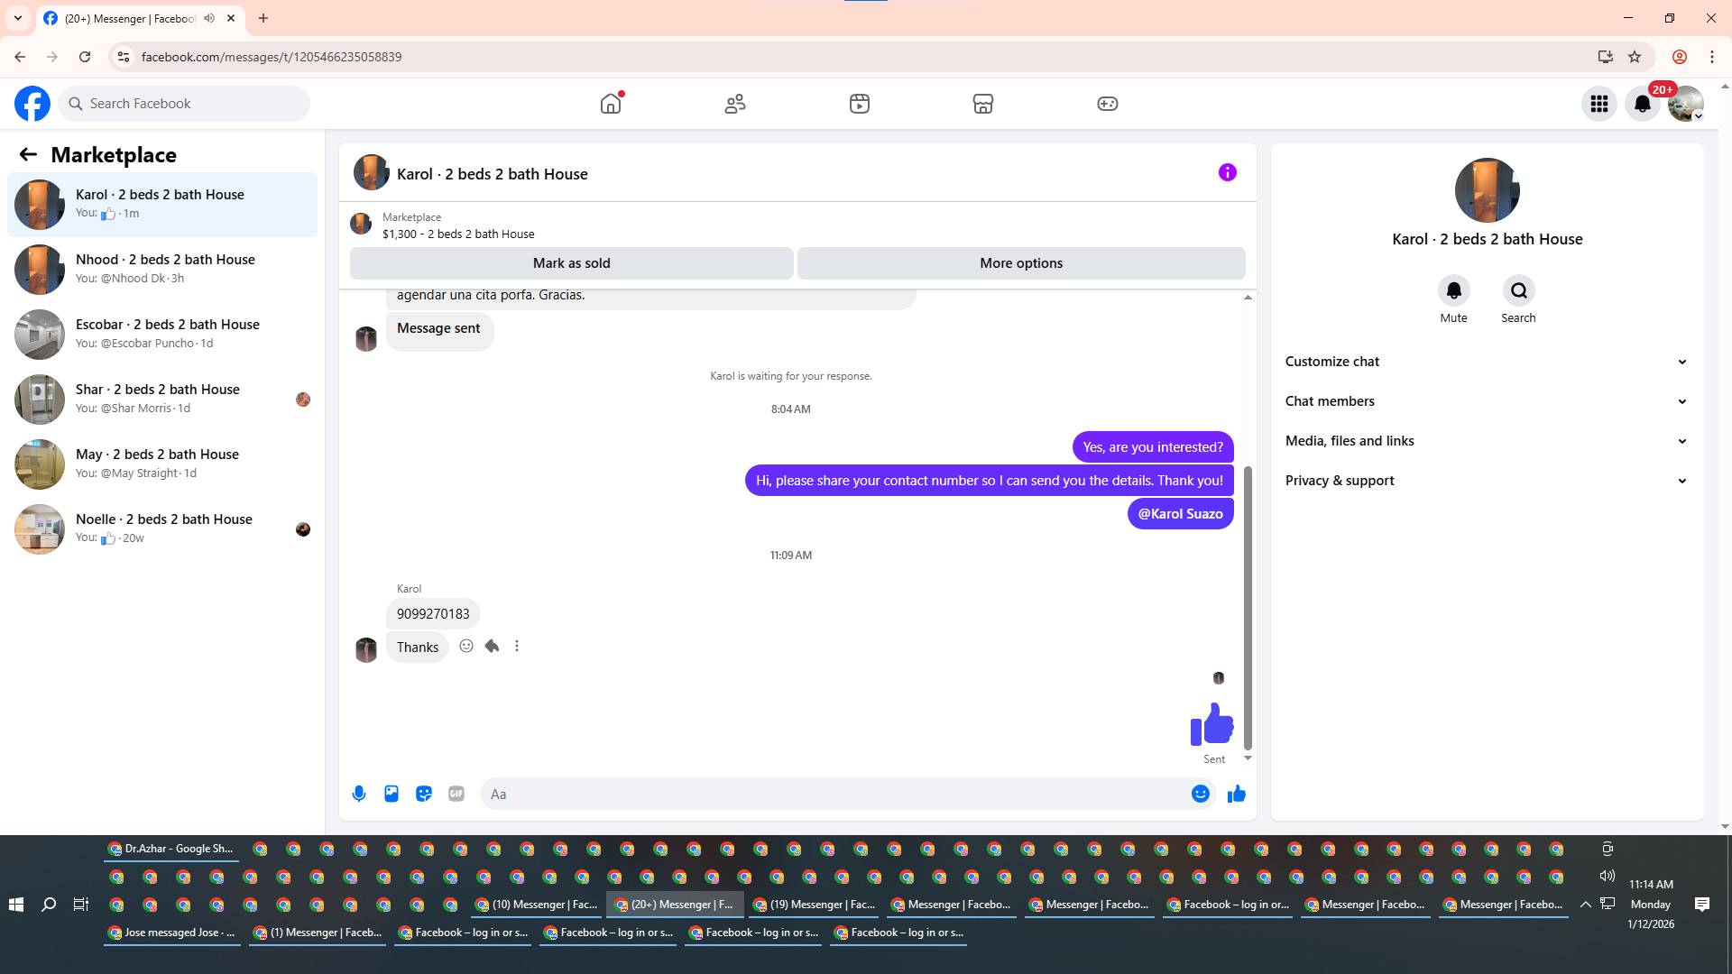Viewport: 1732px width, 974px height.
Task: Attach a photo using image icon
Action: [x=392, y=794]
